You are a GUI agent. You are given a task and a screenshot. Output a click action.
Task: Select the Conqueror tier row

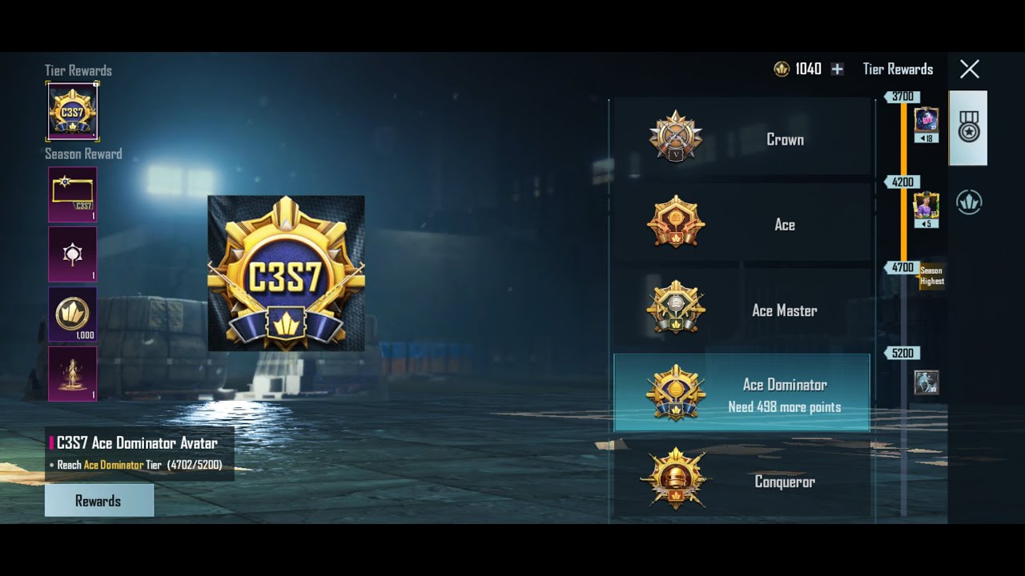point(742,481)
